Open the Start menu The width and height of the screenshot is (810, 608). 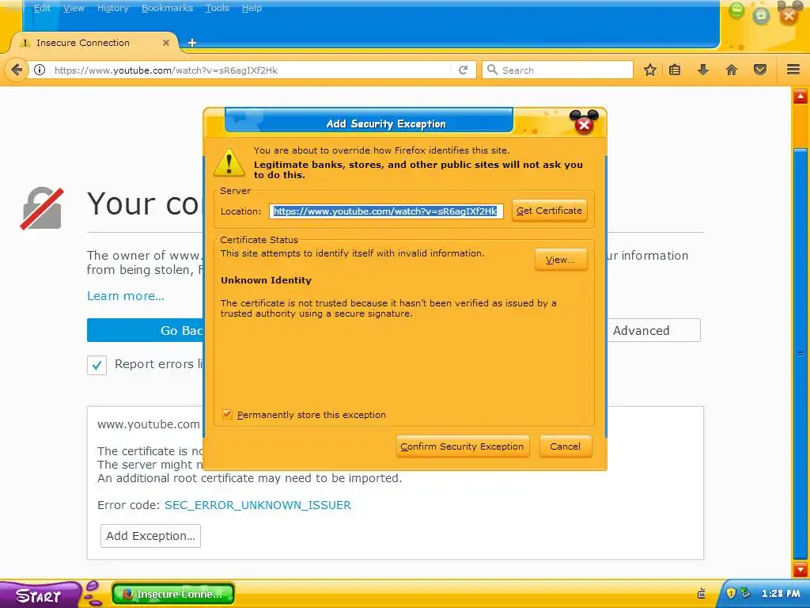(x=39, y=595)
